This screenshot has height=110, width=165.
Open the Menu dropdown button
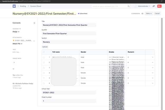tap(149, 13)
